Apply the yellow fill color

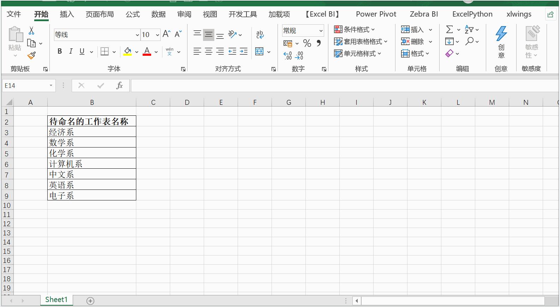[x=127, y=52]
